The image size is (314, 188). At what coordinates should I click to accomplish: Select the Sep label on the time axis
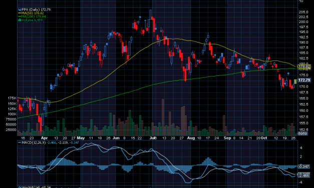227,138
